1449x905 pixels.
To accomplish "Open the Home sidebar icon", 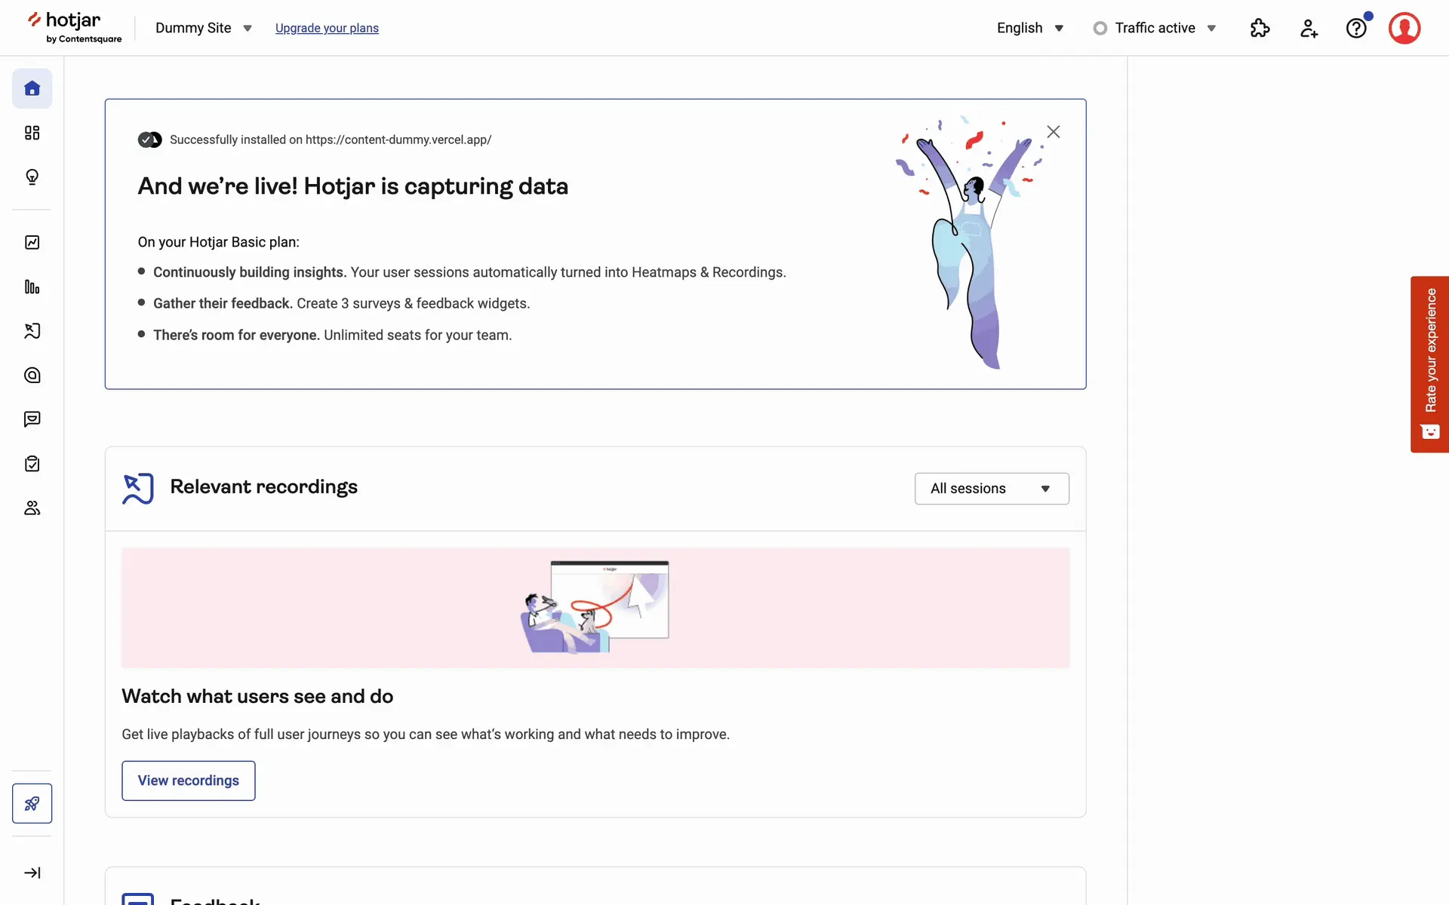I will coord(32,88).
